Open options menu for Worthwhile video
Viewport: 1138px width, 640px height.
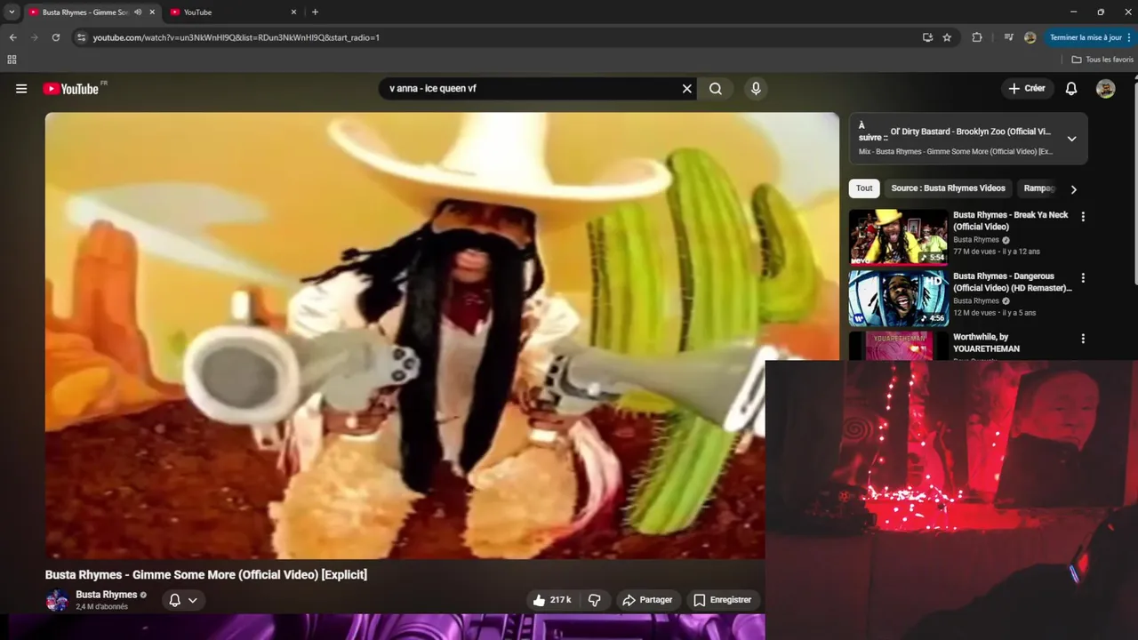[x=1083, y=339]
